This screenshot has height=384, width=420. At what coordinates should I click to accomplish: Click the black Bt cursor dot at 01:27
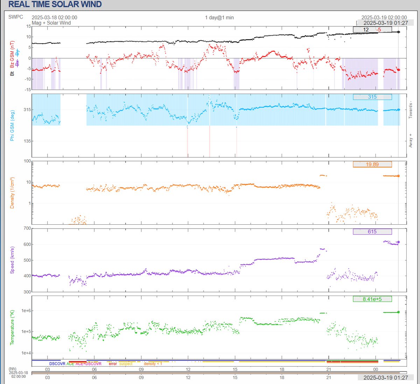tap(399, 32)
